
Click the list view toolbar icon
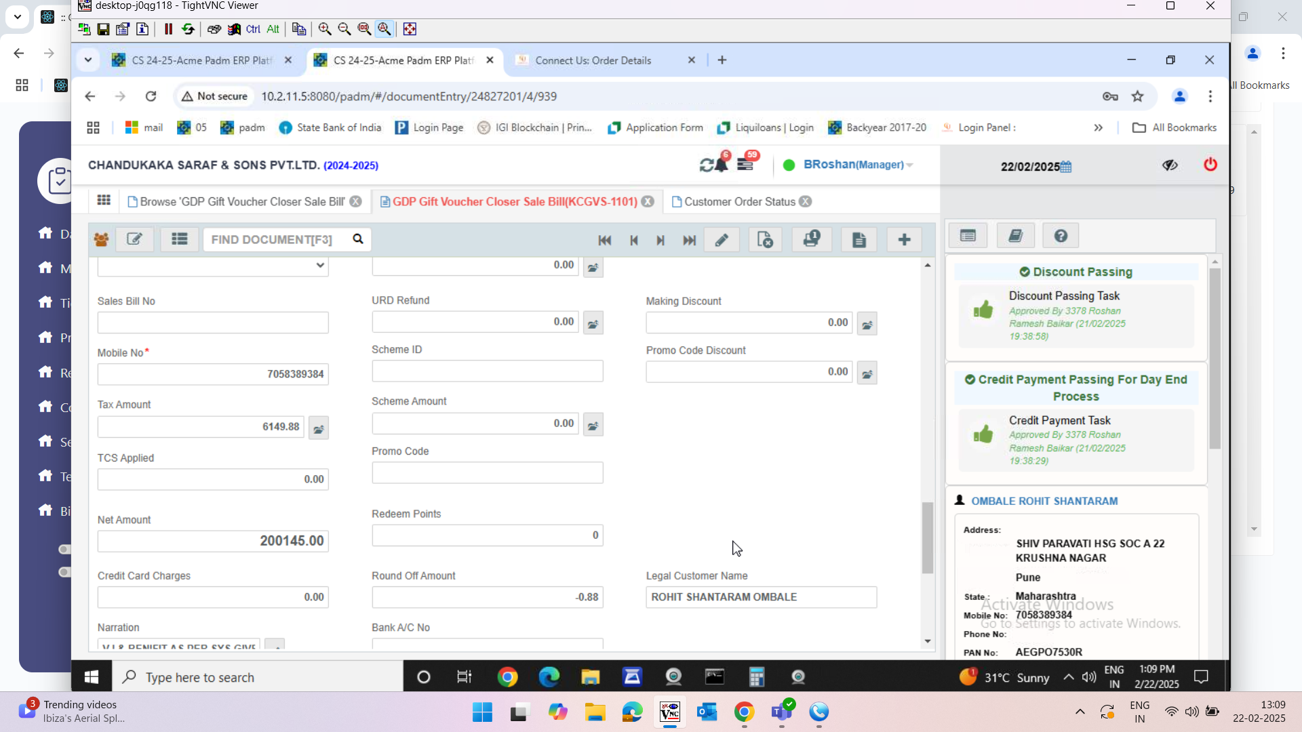[x=180, y=239]
